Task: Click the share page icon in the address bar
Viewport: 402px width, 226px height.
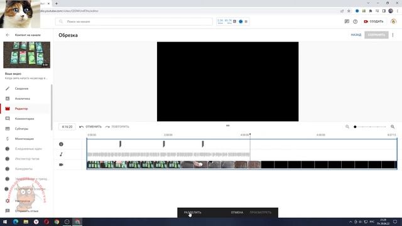Action: (342, 11)
